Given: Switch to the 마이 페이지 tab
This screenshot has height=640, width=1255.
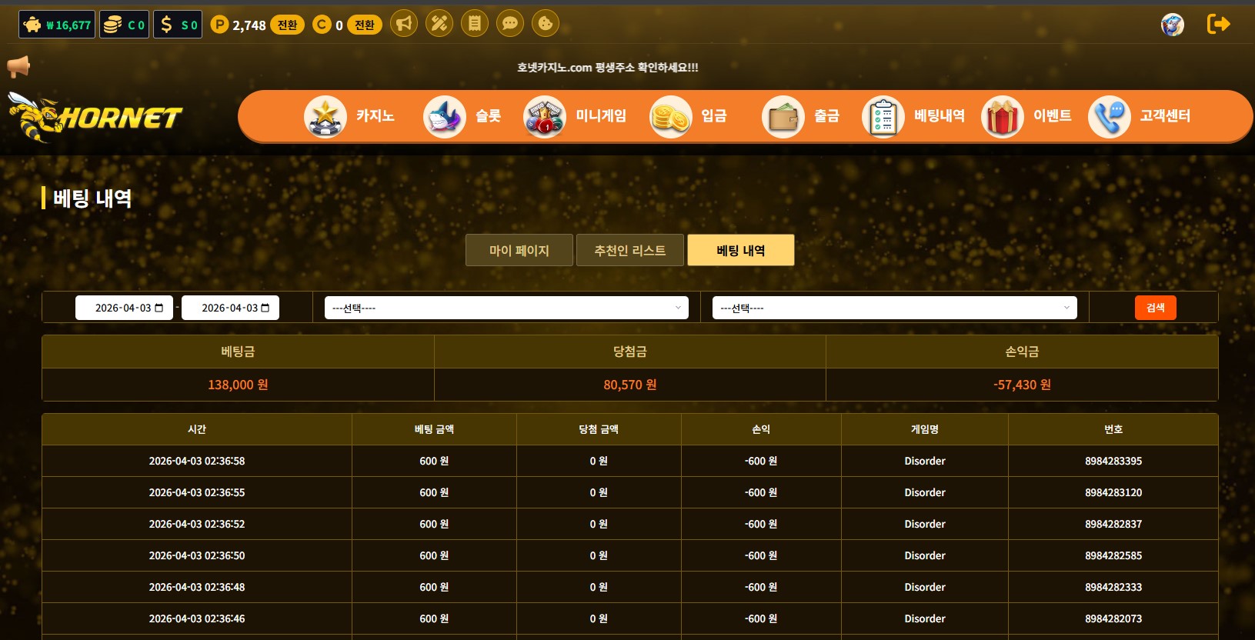Looking at the screenshot, I should pos(519,250).
